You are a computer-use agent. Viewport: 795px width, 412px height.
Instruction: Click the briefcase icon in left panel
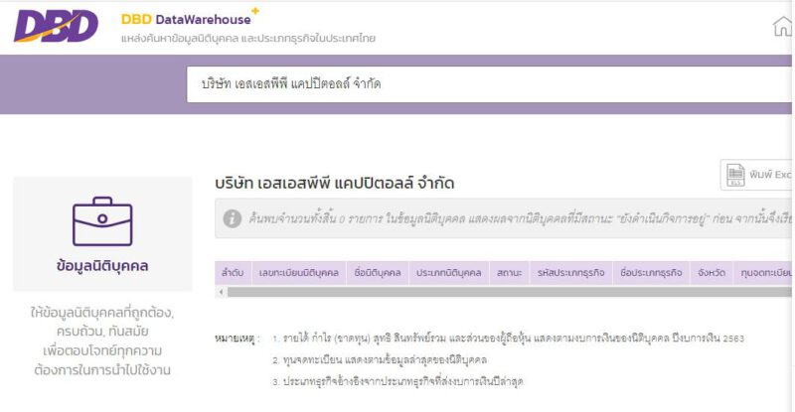pos(102,219)
